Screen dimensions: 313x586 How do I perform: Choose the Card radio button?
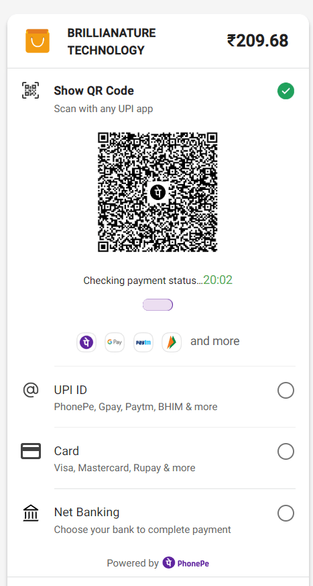click(286, 452)
